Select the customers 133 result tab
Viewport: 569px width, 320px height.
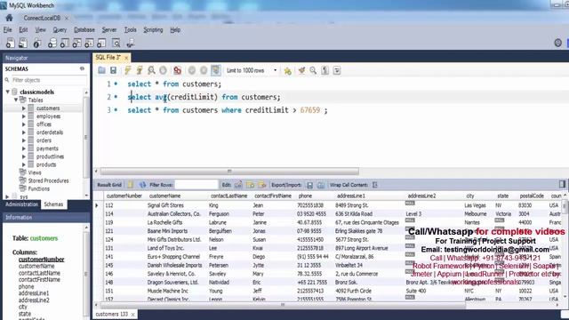tap(112, 314)
